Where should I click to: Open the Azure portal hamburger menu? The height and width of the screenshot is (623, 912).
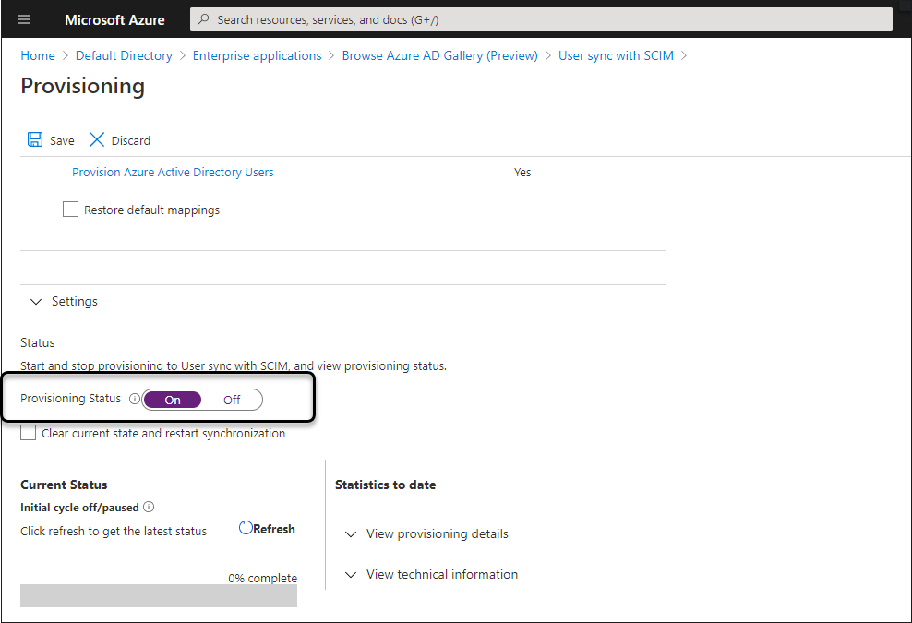pos(24,19)
